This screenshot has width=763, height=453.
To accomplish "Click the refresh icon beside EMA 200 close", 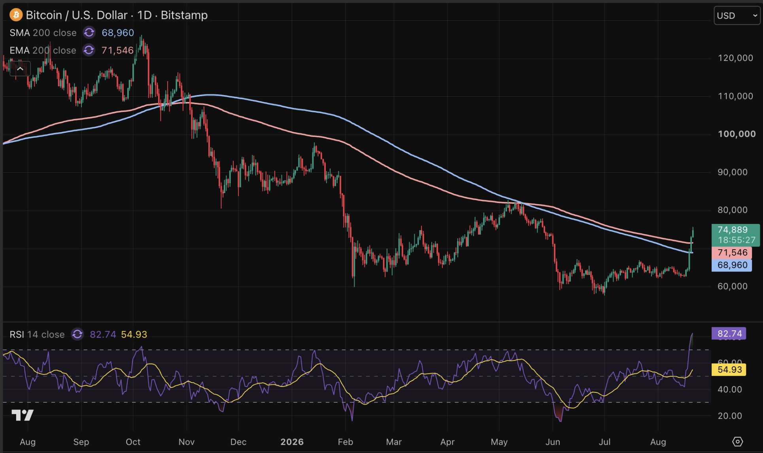I will (89, 50).
